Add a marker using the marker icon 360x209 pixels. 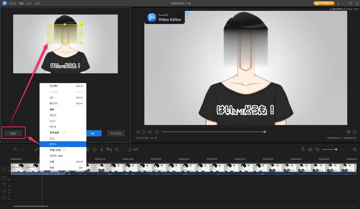click(303, 149)
